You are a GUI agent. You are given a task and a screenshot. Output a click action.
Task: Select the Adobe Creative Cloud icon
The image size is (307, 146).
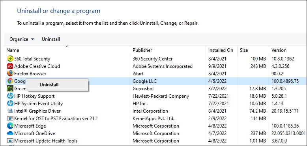point(10,66)
